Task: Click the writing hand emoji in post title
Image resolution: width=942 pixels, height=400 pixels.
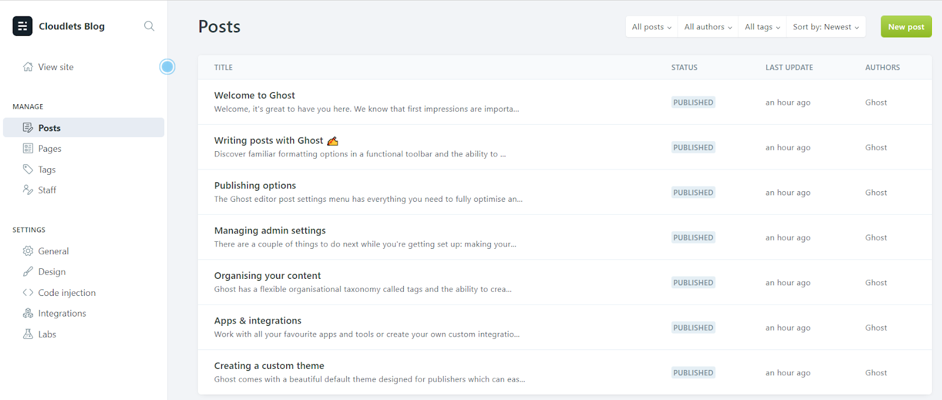Action: (x=333, y=141)
